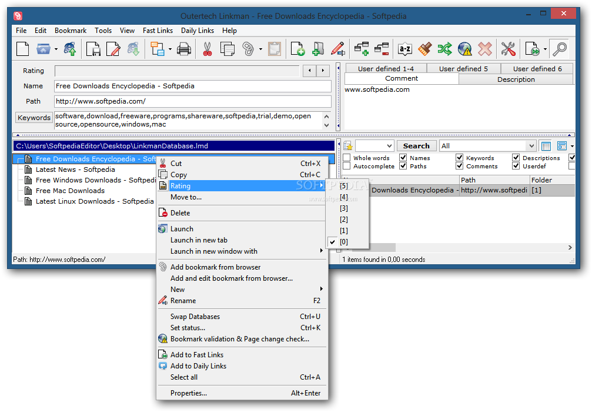Expand Launch in new window with submenu

click(242, 251)
